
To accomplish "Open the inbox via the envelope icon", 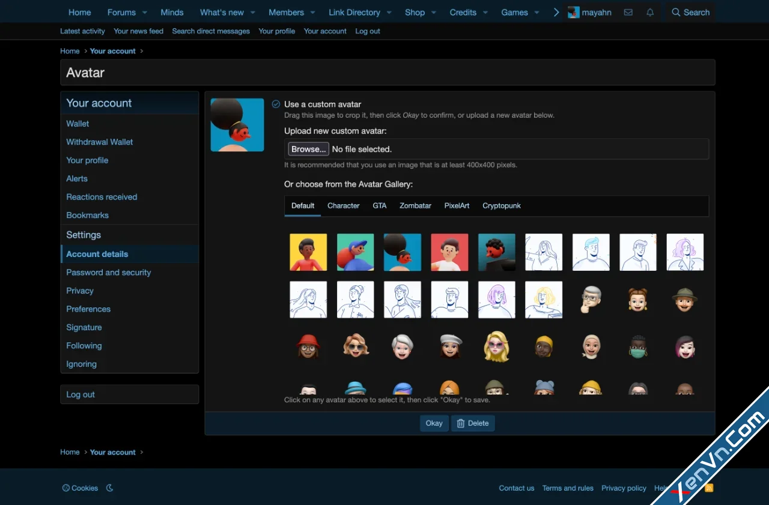I will point(628,12).
